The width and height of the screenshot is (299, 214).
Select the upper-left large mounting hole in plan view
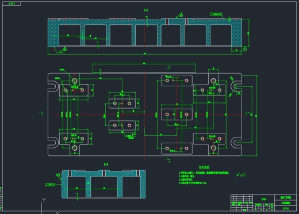(x=75, y=81)
